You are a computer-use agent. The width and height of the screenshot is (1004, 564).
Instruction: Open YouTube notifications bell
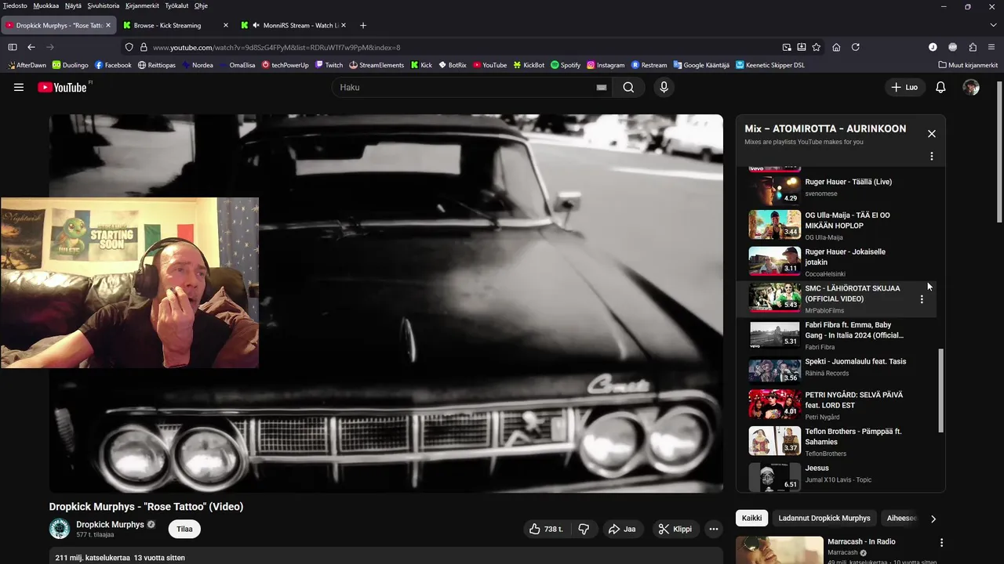coord(940,88)
